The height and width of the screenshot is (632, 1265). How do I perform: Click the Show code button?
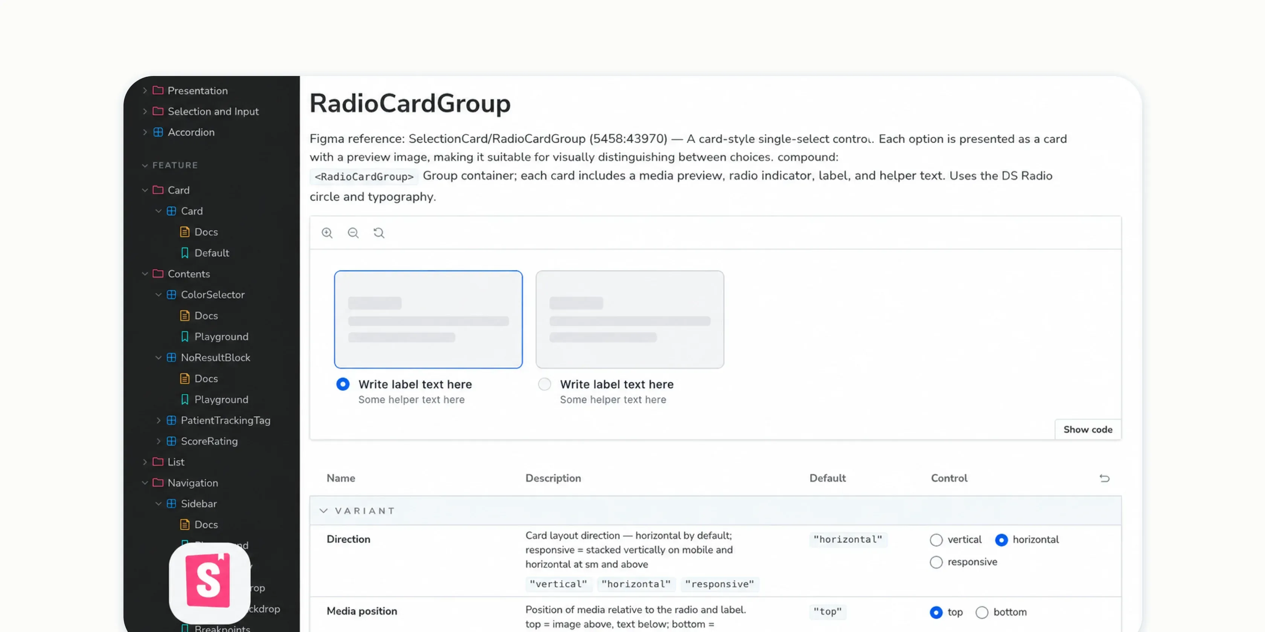coord(1088,429)
